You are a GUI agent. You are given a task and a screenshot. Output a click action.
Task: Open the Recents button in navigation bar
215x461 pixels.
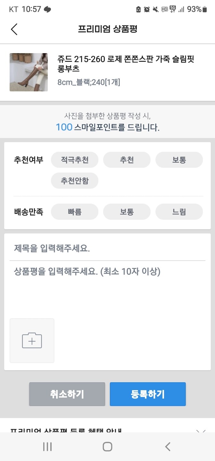(47, 446)
